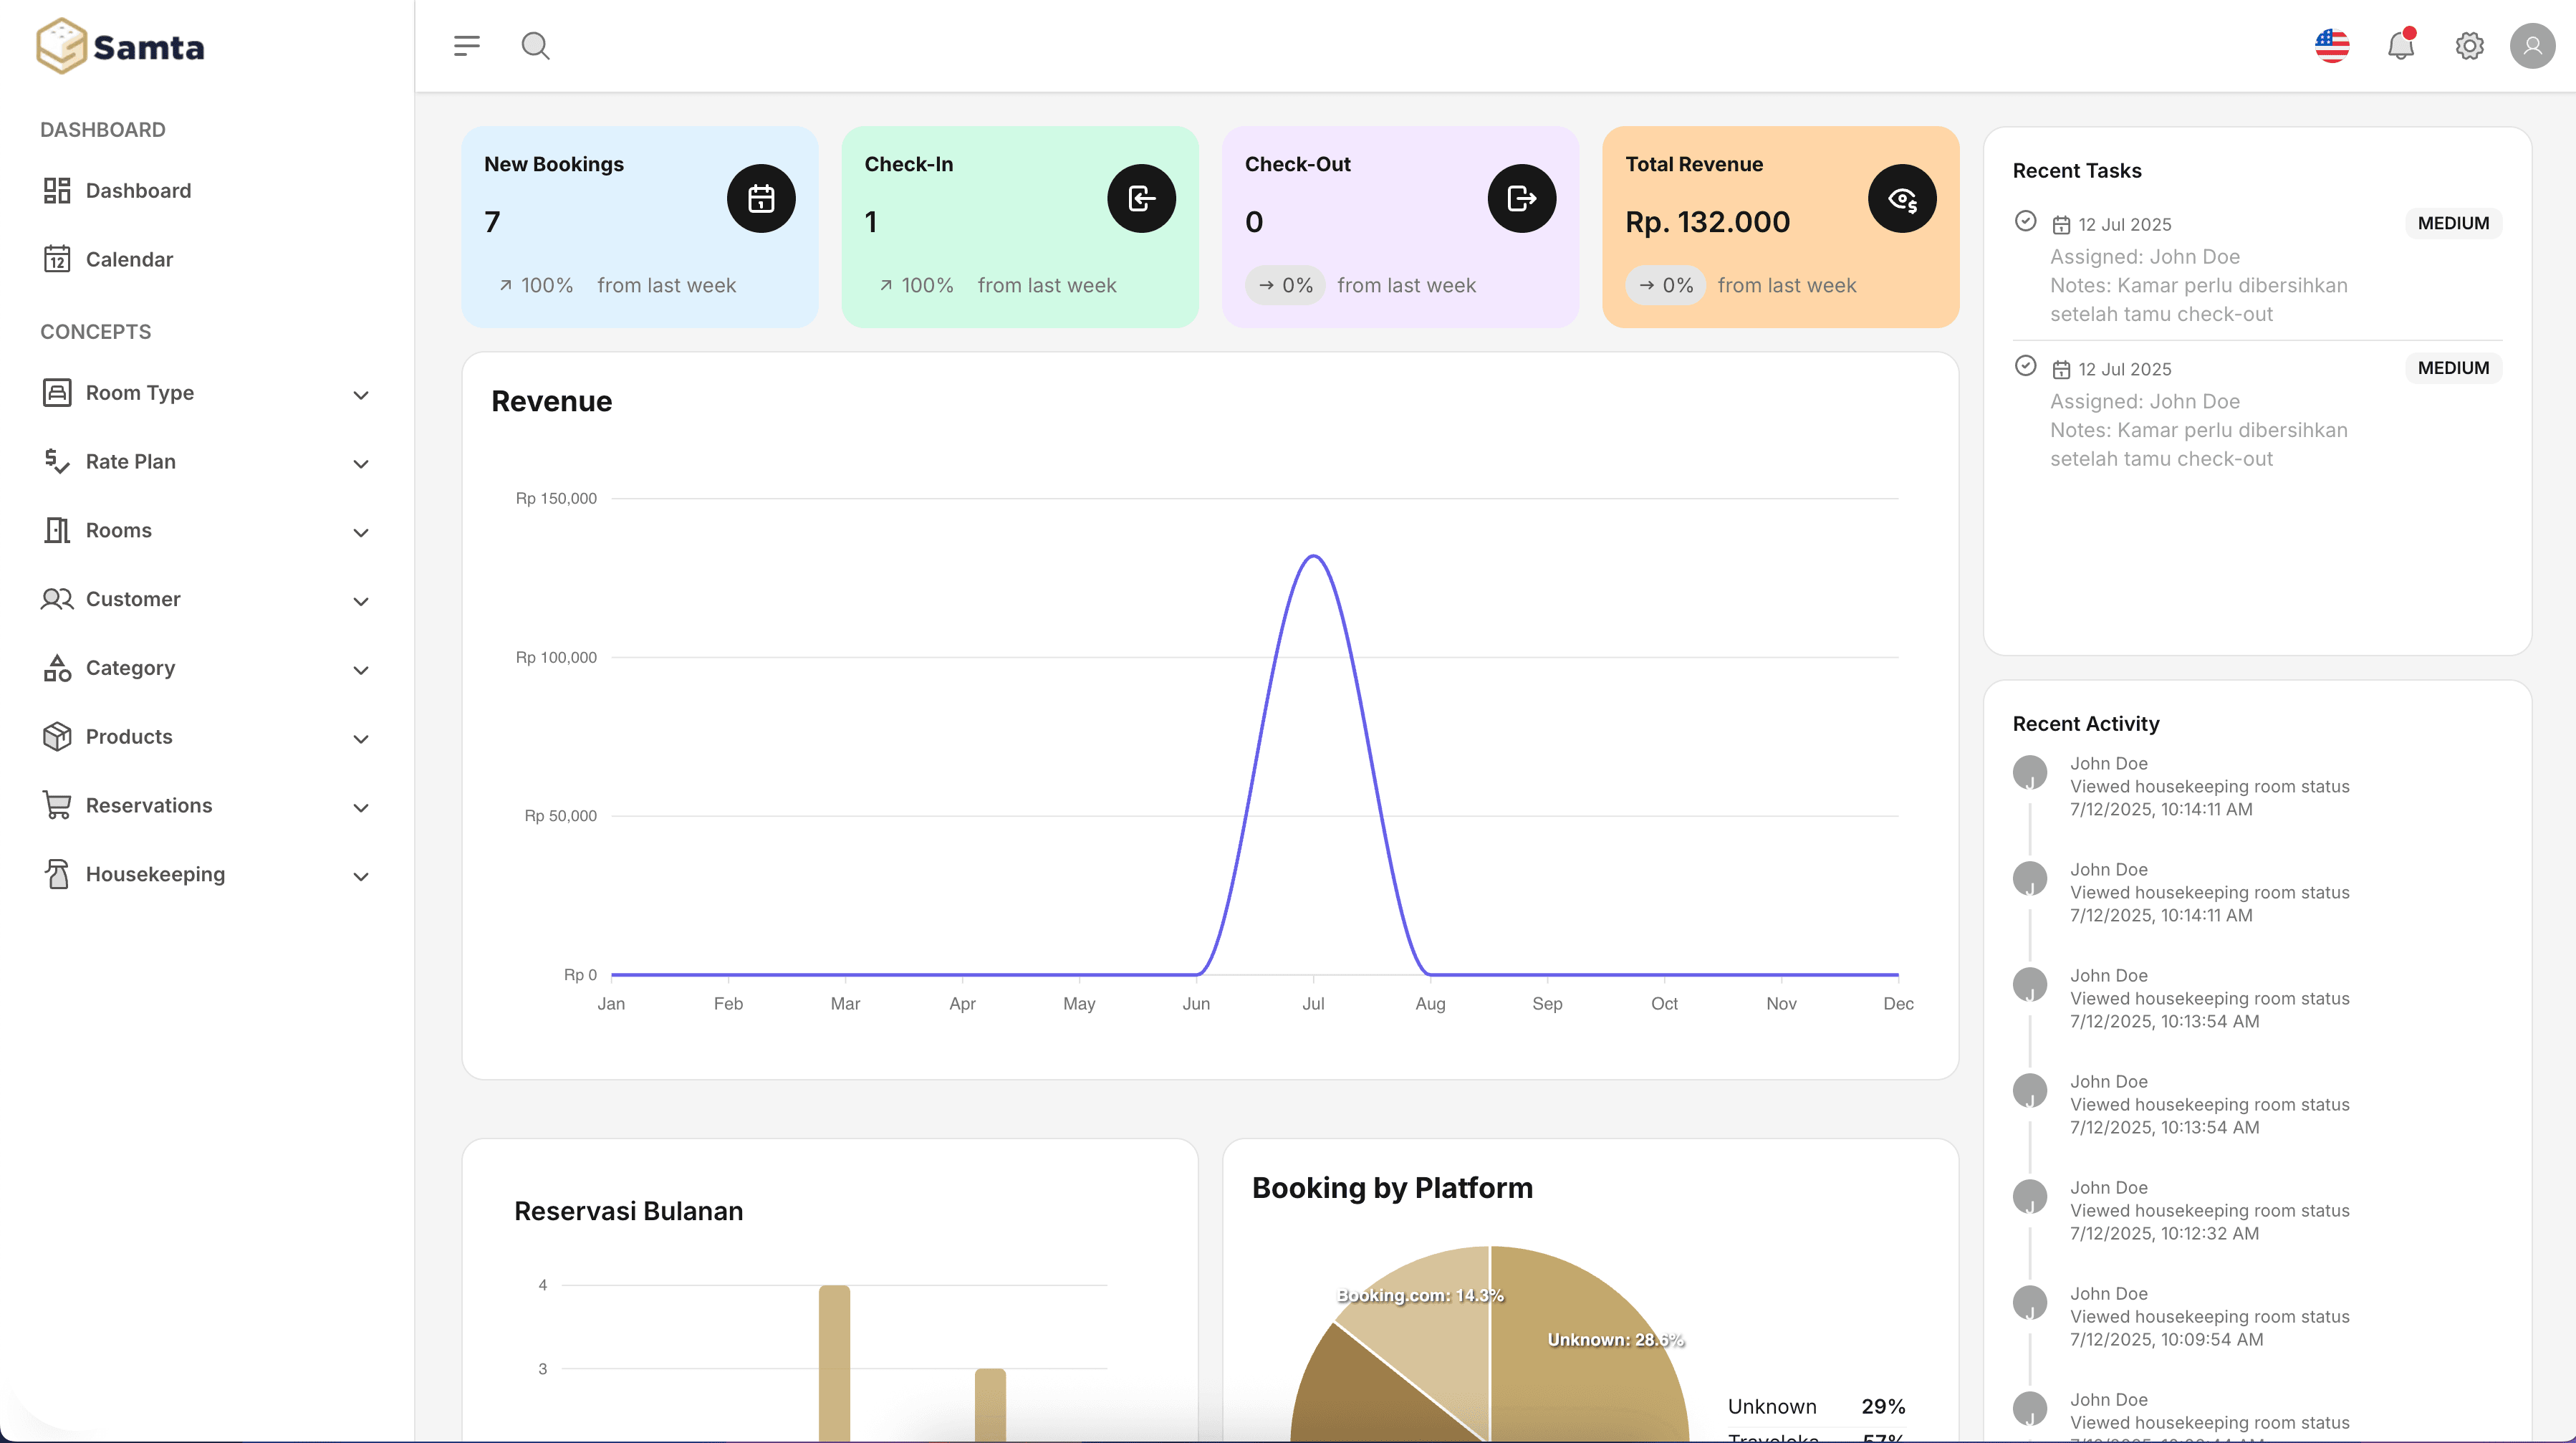The height and width of the screenshot is (1443, 2576).
Task: Open notifications via the bell icon
Action: coord(2399,45)
